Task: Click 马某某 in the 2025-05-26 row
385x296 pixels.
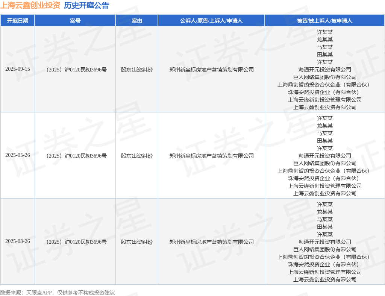Action: (324, 134)
